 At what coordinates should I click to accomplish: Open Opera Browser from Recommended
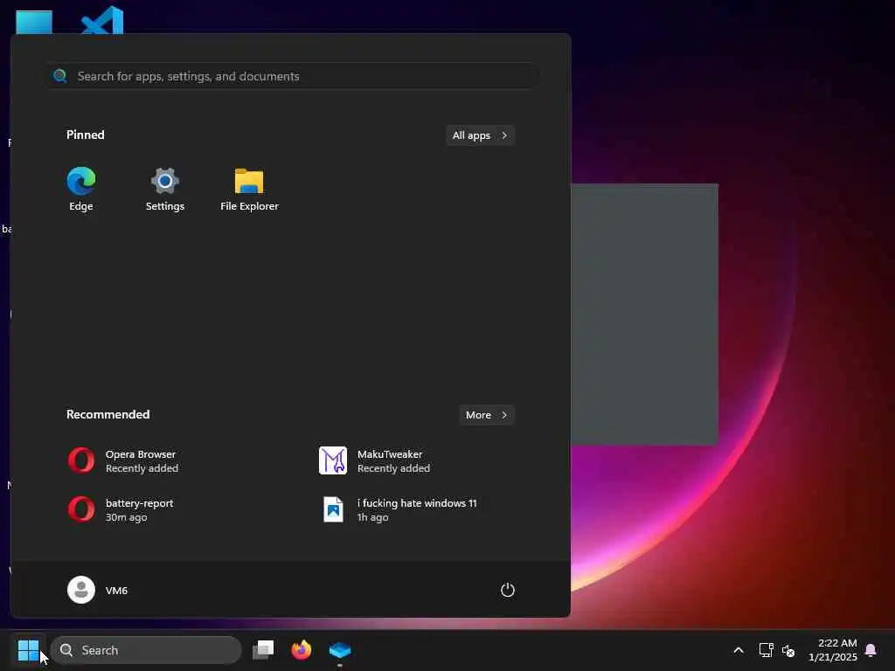pos(122,461)
